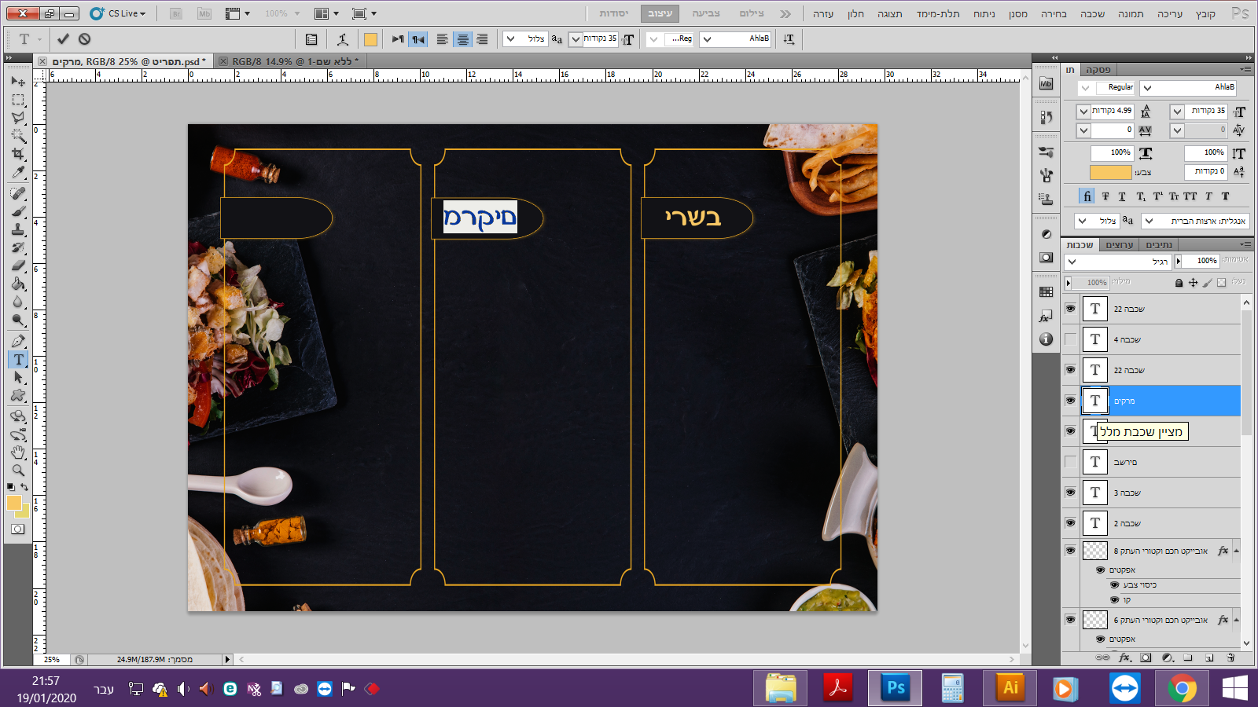Apply faux bold in the Character panel

1225,196
